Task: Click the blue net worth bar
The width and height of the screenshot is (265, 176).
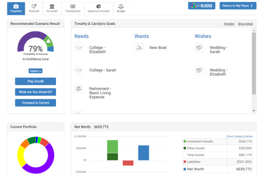Action: 144,153
